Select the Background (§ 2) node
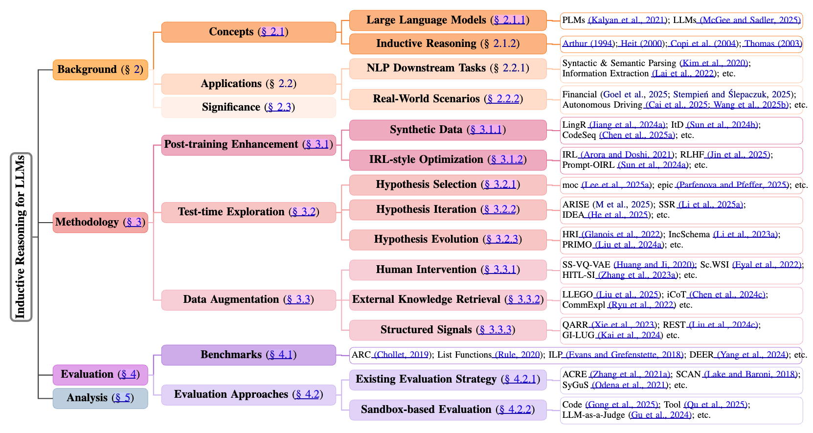 point(100,69)
